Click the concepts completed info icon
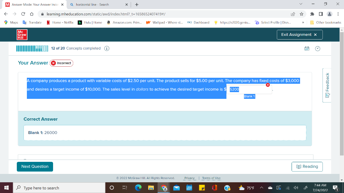This screenshot has height=193, width=344. [x=106, y=48]
